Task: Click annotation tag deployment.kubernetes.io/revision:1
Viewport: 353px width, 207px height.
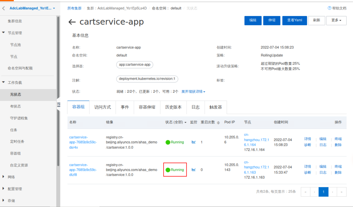Action: point(147,79)
